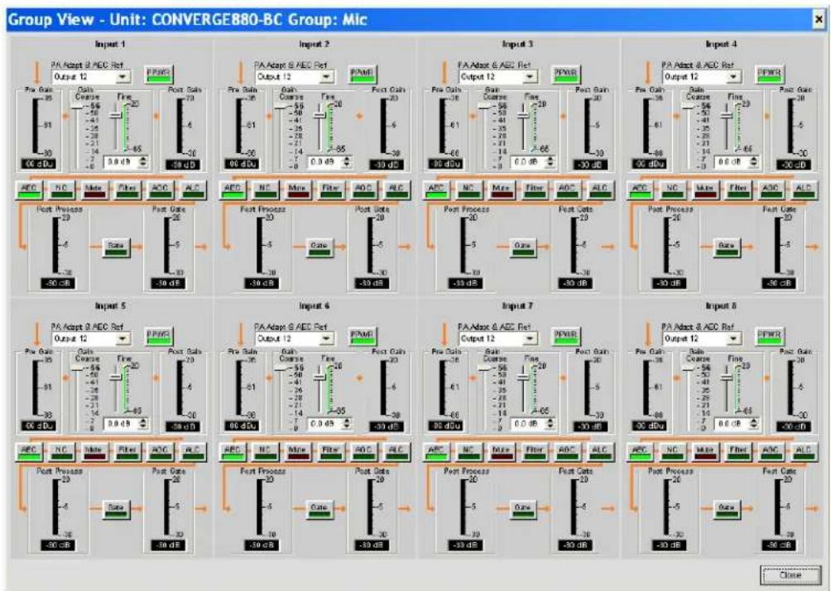Toggle Gate on Input 8
Image resolution: width=831 pixels, height=591 pixels.
(727, 509)
